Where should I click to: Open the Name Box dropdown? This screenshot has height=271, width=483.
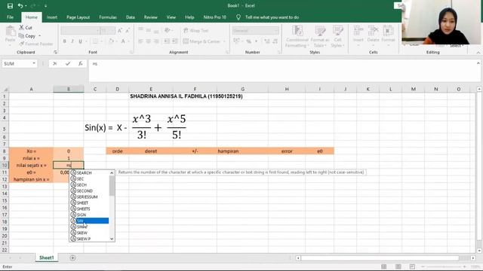point(34,63)
